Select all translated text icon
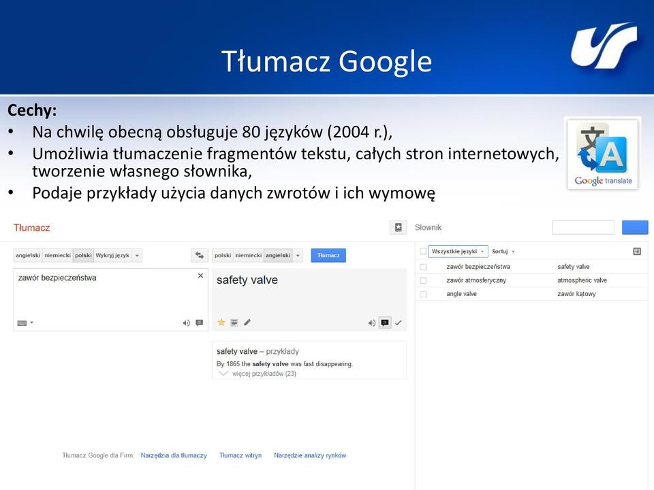The width and height of the screenshot is (654, 490). tap(234, 323)
